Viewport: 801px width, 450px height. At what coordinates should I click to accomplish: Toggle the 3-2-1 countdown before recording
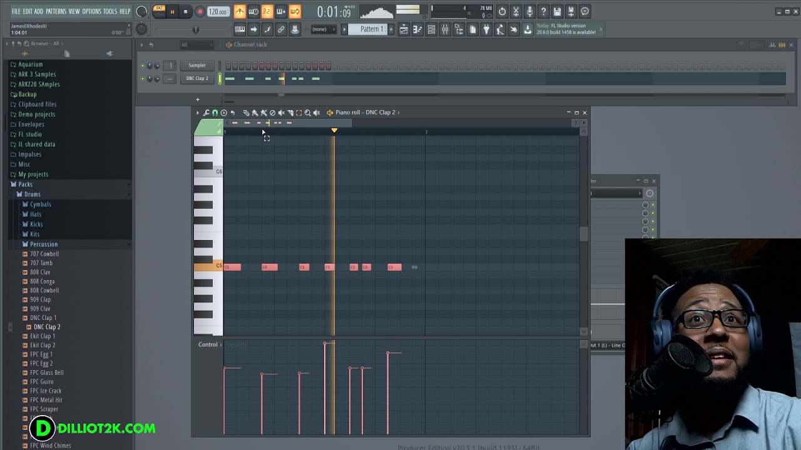point(267,11)
